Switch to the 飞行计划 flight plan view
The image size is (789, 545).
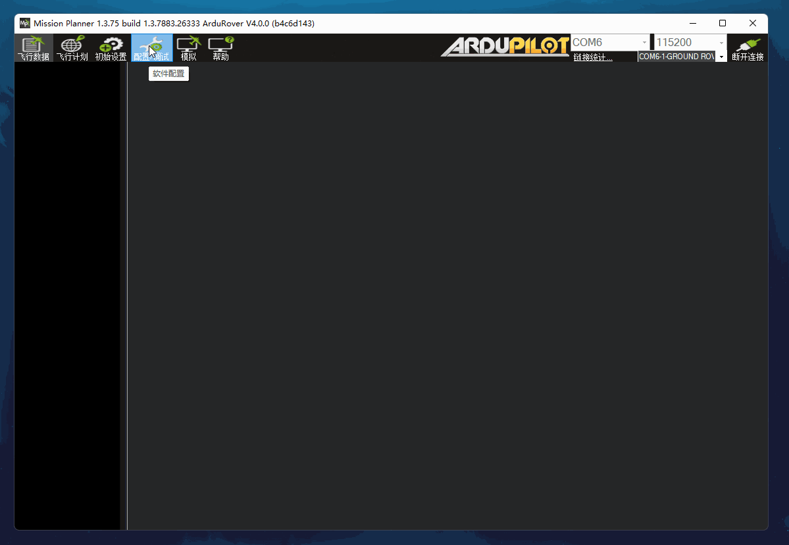(x=72, y=48)
